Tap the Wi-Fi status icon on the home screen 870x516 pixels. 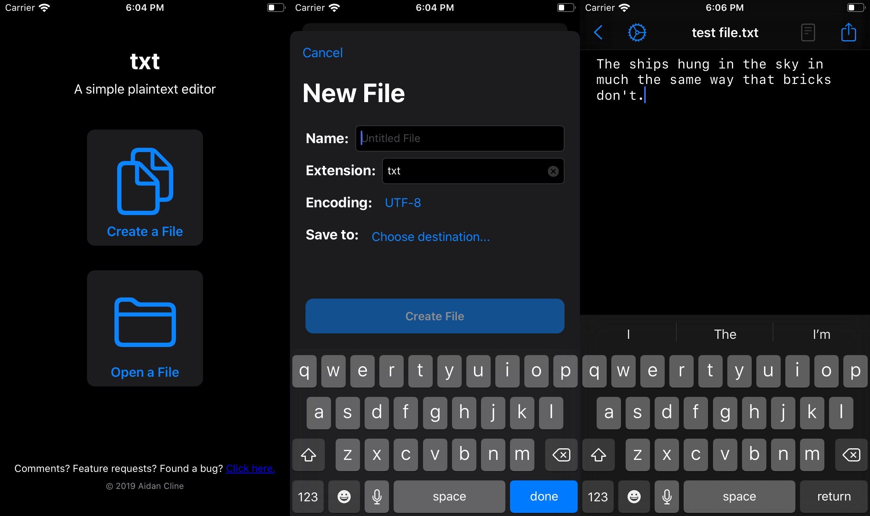[x=44, y=8]
